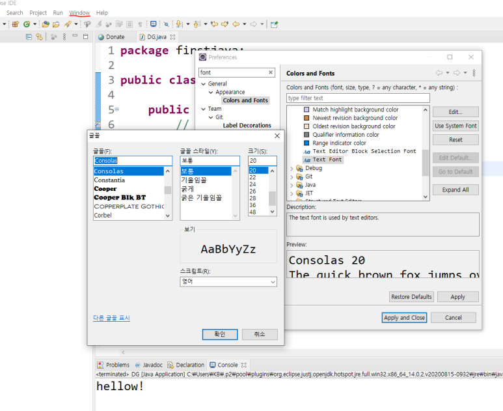503x411 pixels.
Task: Open the New Java Class dropdown arrow
Action: (x=34, y=24)
